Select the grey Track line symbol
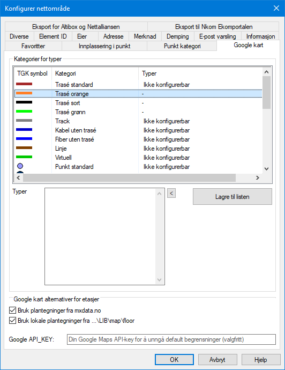The width and height of the screenshot is (285, 370). (x=24, y=121)
